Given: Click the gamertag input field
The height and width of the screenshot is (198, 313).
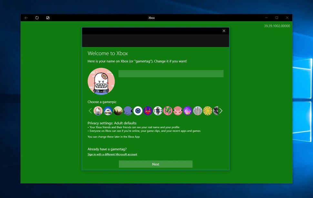Looking at the screenshot, I should click(x=171, y=73).
